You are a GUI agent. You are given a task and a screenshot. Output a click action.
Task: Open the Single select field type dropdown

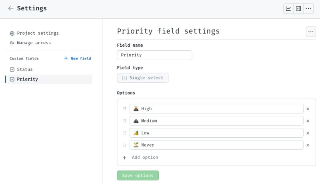pyautogui.click(x=143, y=78)
